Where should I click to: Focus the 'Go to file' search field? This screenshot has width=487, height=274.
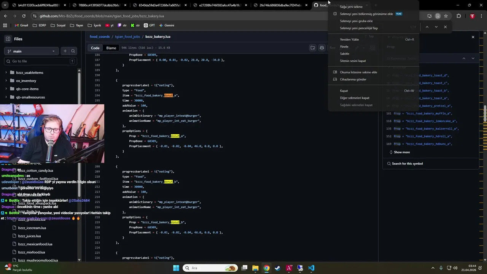pyautogui.click(x=41, y=61)
